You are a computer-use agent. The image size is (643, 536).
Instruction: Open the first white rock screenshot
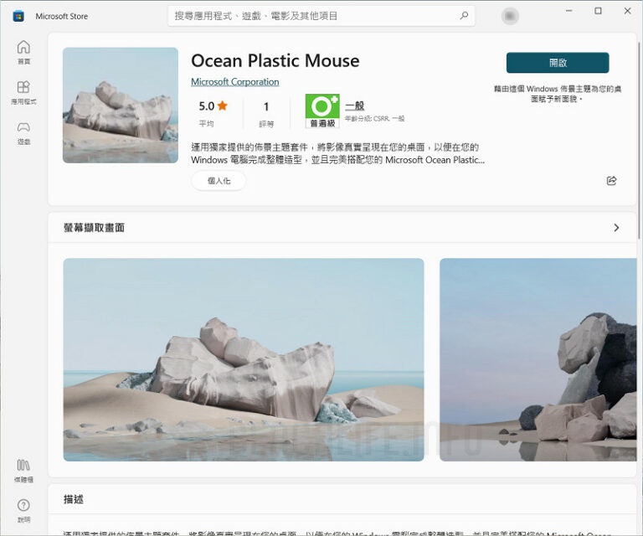[244, 359]
